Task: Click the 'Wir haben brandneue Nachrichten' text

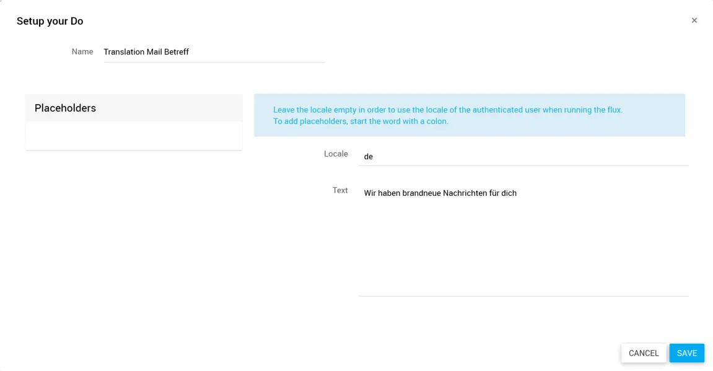Action: pyautogui.click(x=440, y=193)
